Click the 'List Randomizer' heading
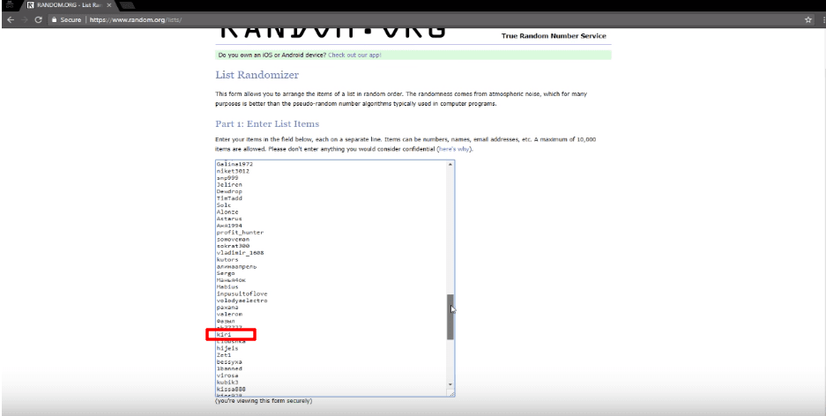 pyautogui.click(x=257, y=75)
